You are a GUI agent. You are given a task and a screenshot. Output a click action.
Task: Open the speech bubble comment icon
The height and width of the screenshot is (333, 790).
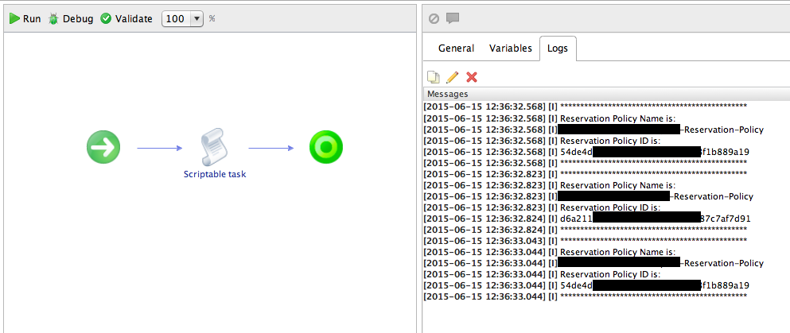pos(453,18)
